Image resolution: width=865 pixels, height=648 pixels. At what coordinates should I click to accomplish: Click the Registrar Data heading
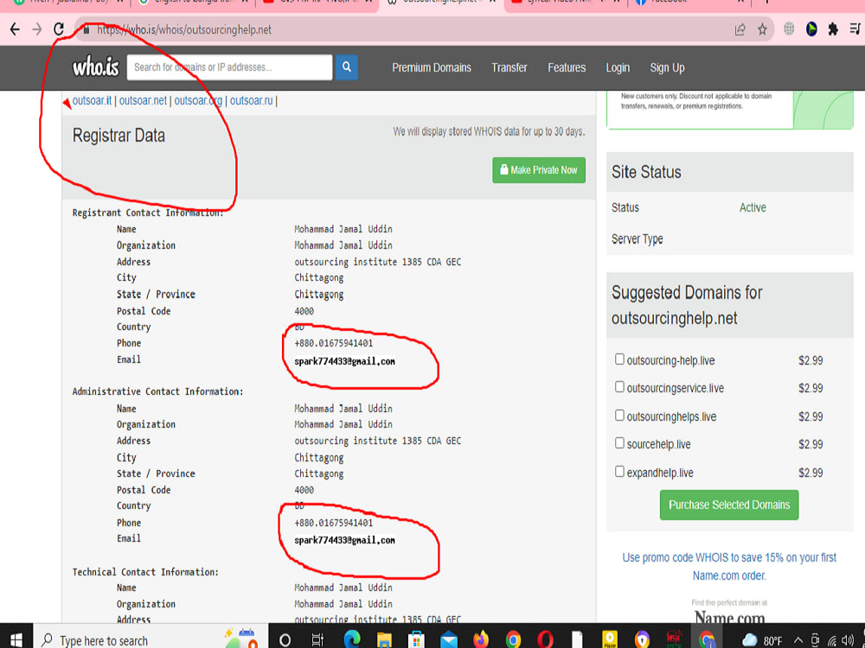pos(119,136)
